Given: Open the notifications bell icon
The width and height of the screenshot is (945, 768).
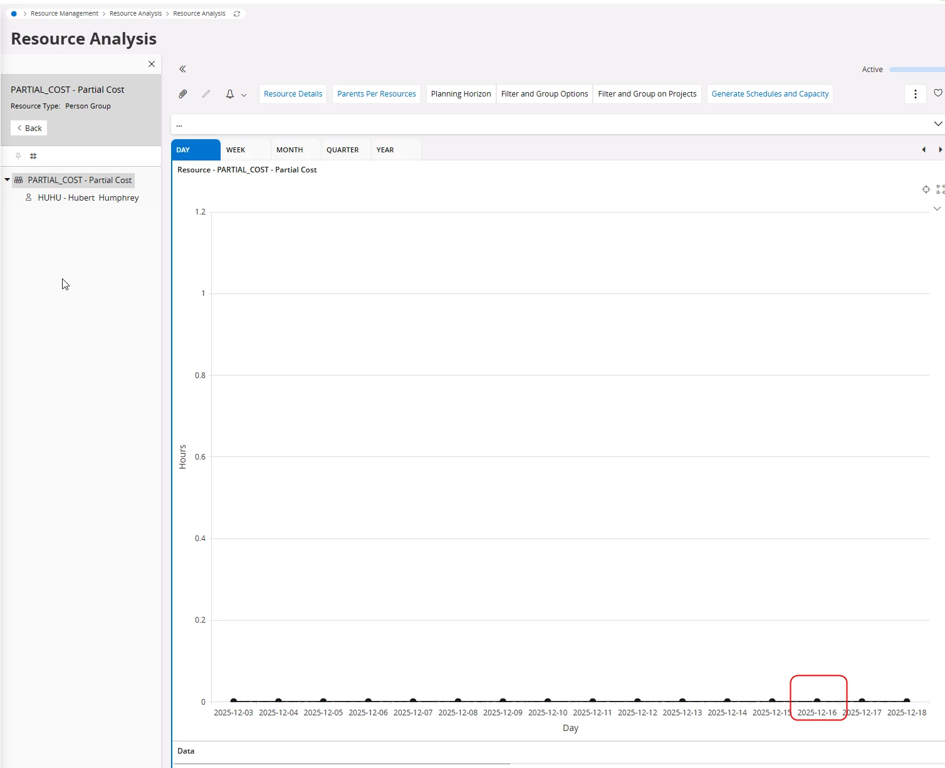Looking at the screenshot, I should tap(230, 94).
